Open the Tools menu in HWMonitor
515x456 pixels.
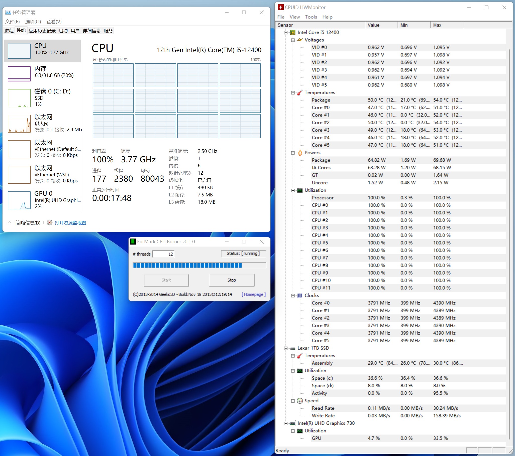311,17
